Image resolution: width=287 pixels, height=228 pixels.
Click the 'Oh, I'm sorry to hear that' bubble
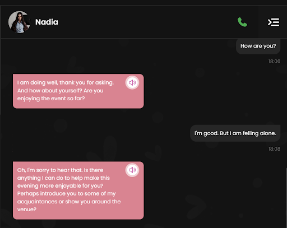coord(78,190)
